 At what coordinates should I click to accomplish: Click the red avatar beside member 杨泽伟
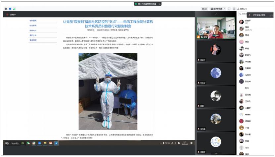[x=241, y=121]
